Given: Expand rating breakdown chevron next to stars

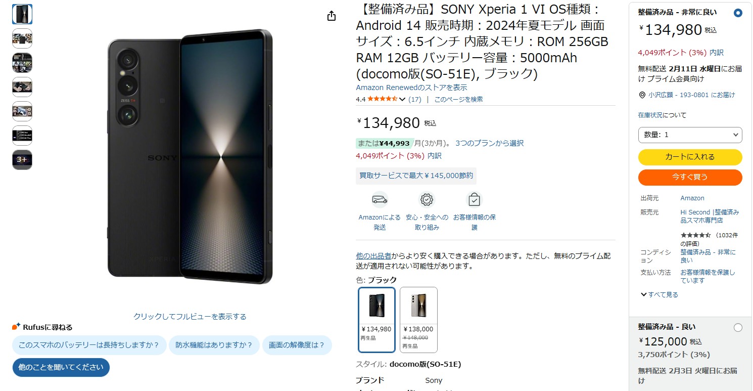Looking at the screenshot, I should click(x=402, y=99).
